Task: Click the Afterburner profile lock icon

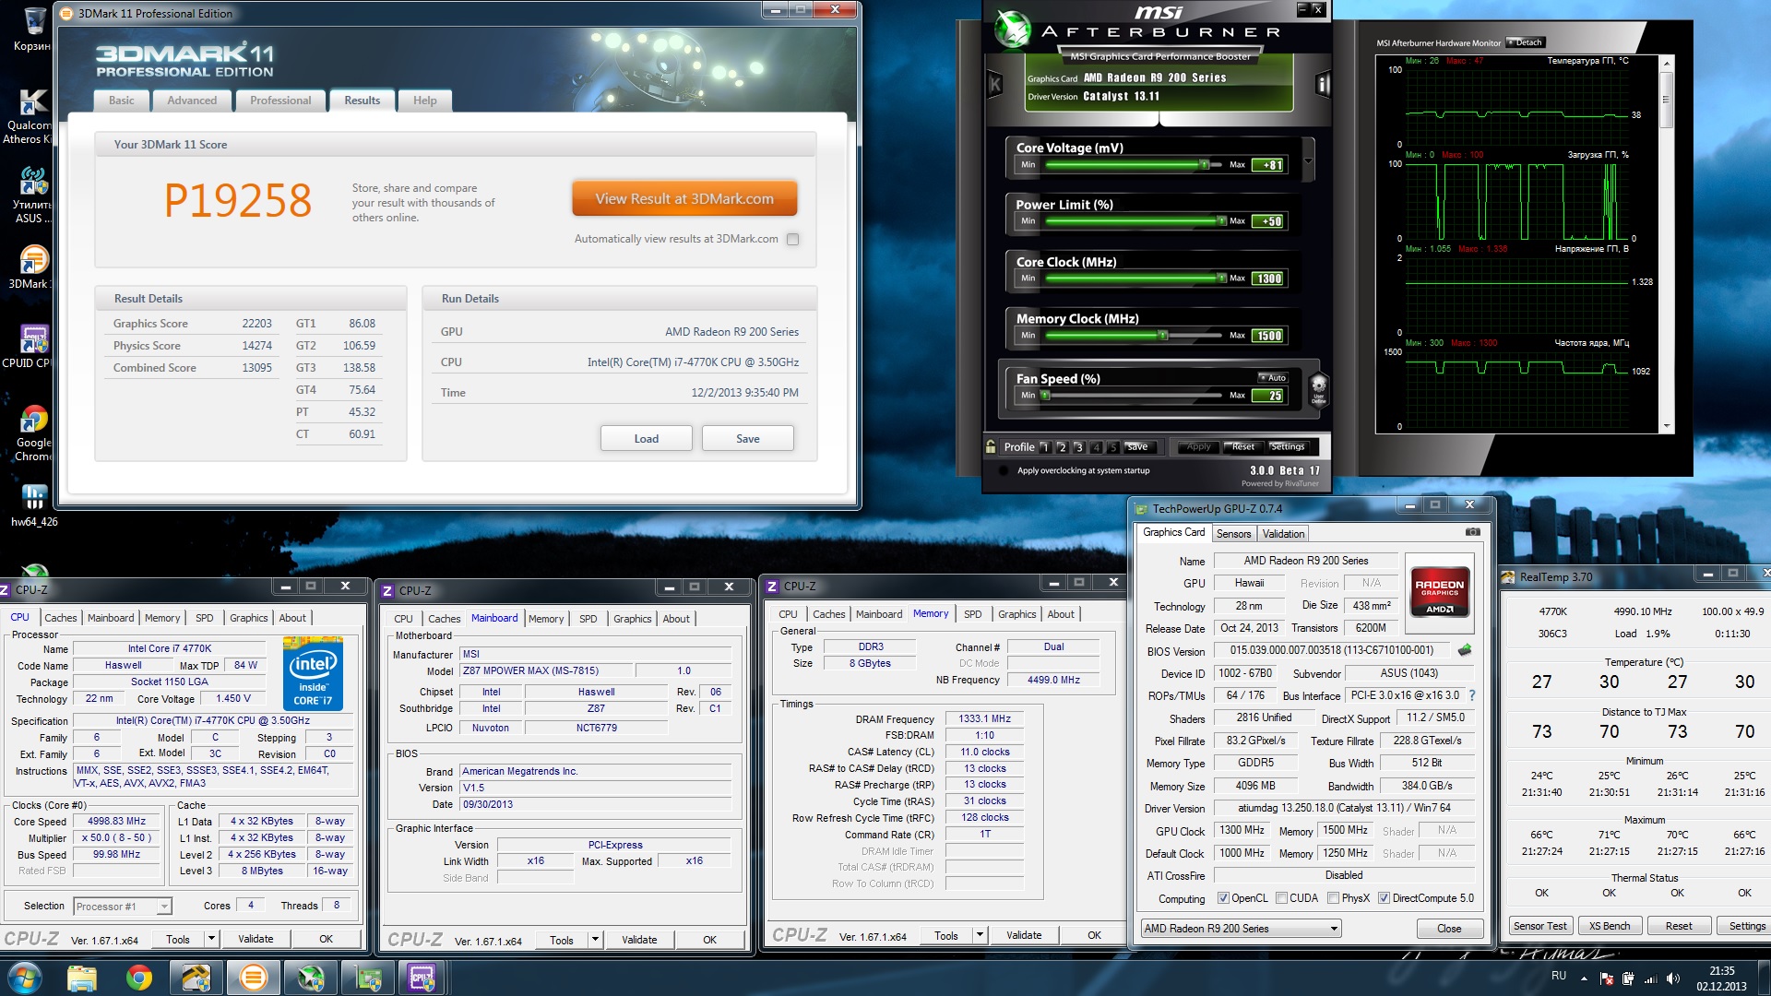Action: [991, 446]
